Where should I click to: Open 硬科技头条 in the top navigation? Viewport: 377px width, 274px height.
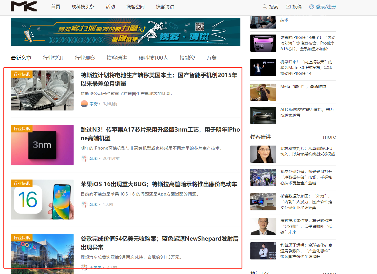point(83,7)
